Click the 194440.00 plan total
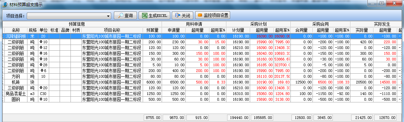This screenshot has height=122, width=404. (238, 118)
